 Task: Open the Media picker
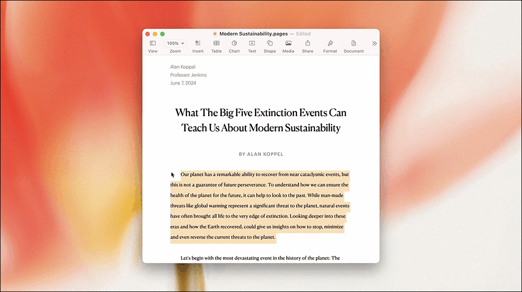pyautogui.click(x=288, y=43)
